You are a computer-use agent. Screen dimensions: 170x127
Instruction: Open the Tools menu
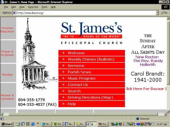pos(44,7)
